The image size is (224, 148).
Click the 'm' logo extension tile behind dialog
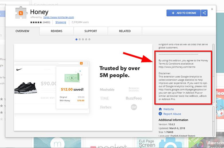pyautogui.click(x=57, y=143)
